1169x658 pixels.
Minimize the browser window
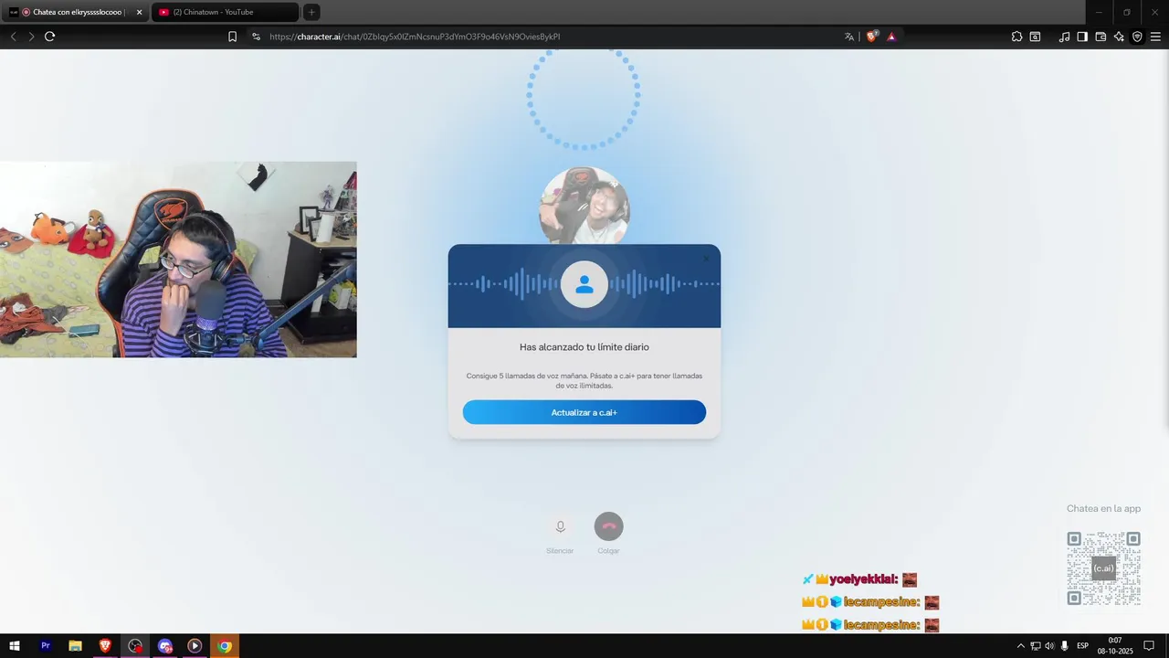click(x=1099, y=12)
